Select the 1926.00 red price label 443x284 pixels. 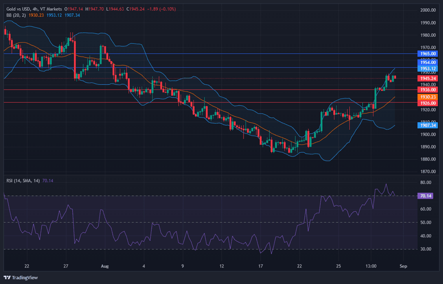coord(427,103)
